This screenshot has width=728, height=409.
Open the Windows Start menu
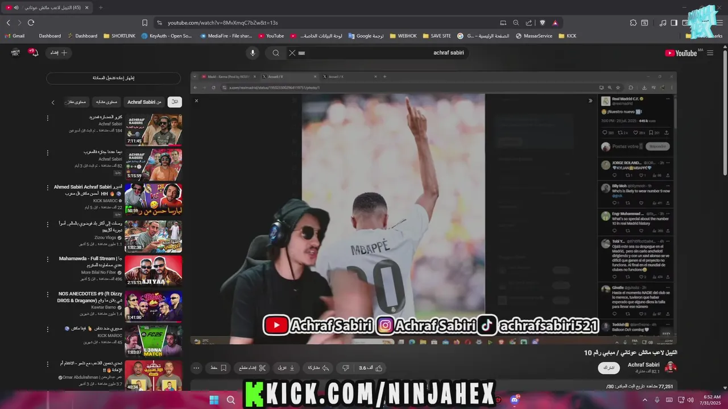pyautogui.click(x=214, y=400)
